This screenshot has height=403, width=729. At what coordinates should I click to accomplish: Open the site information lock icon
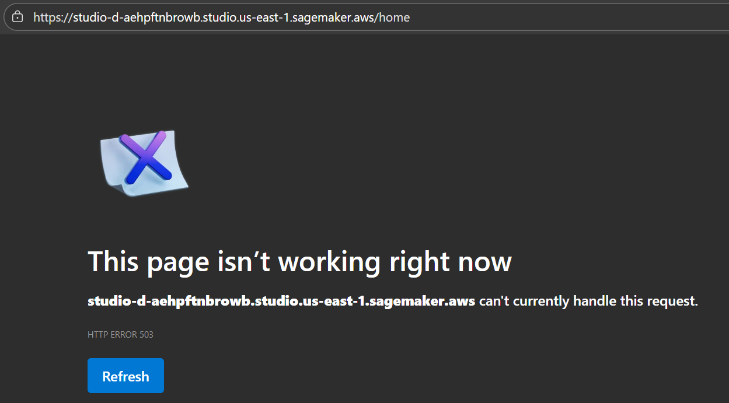click(18, 17)
